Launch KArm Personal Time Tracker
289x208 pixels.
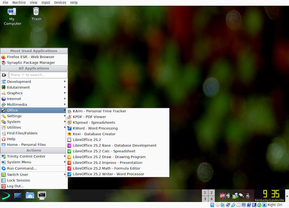[x=118, y=111]
